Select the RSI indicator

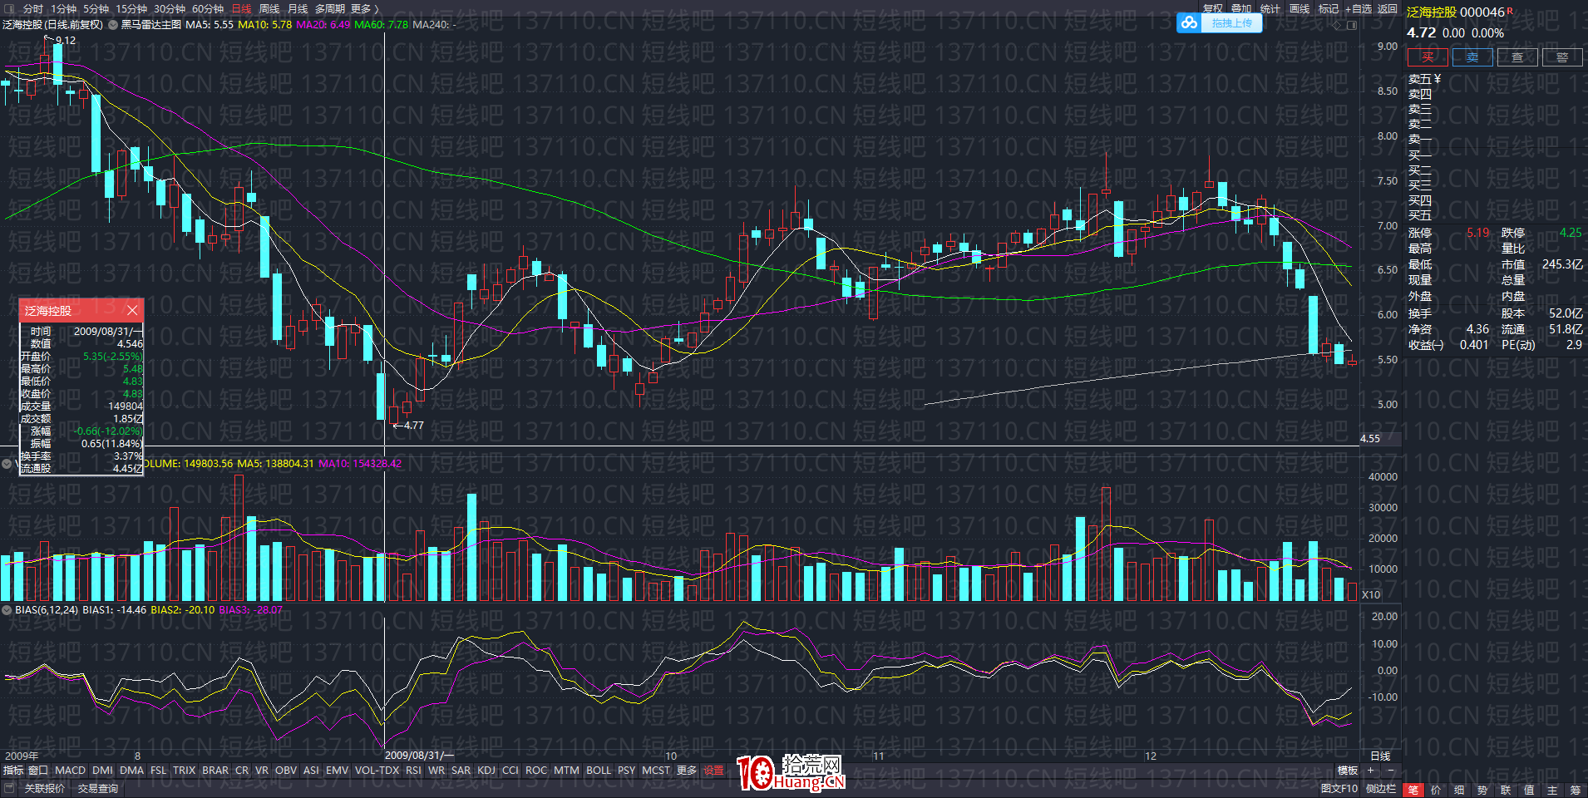click(413, 771)
